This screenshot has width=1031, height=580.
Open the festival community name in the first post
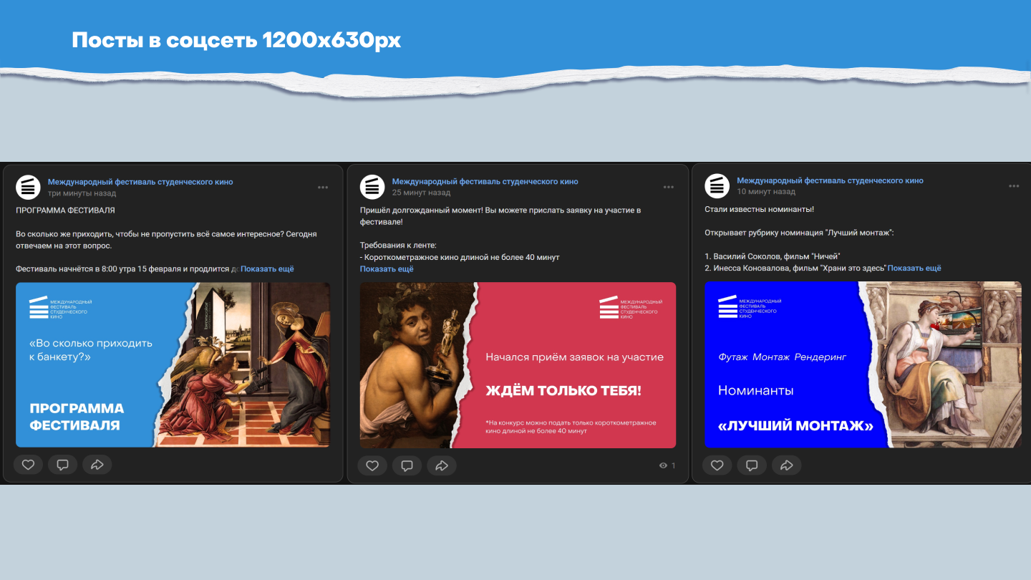pos(140,182)
